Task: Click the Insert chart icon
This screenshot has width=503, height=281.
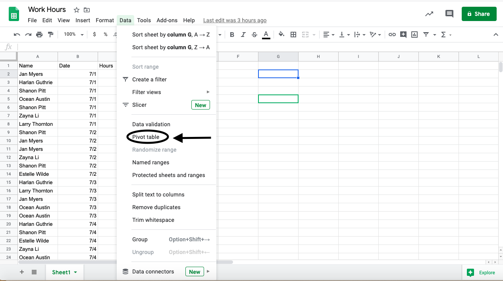Action: pyautogui.click(x=414, y=35)
